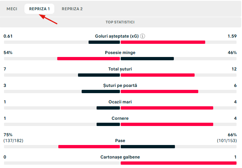Click the dark Pase bar on the right side

click(148, 146)
